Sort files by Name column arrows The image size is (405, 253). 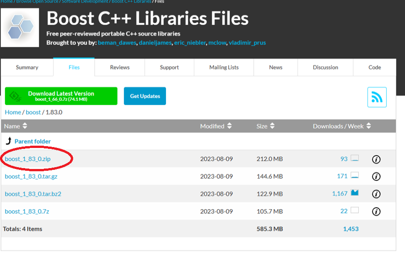pyautogui.click(x=25, y=126)
